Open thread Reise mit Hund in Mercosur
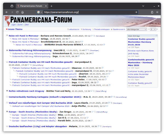This screenshot has height=135, width=164. [x=24, y=36]
